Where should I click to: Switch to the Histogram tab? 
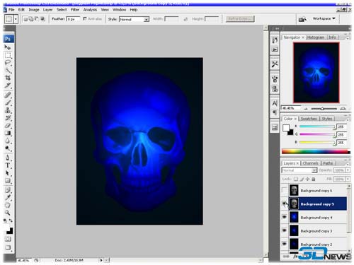coord(316,37)
